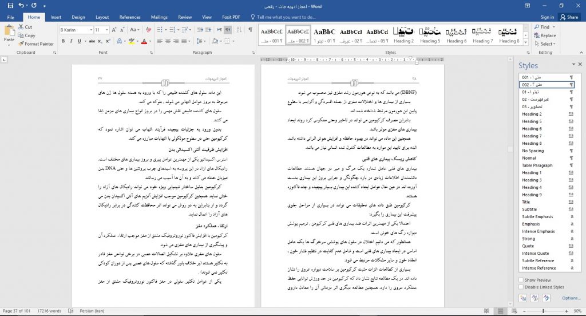Apply strikethrough formatting
Viewport: 586px width, 316px height.
click(92, 41)
